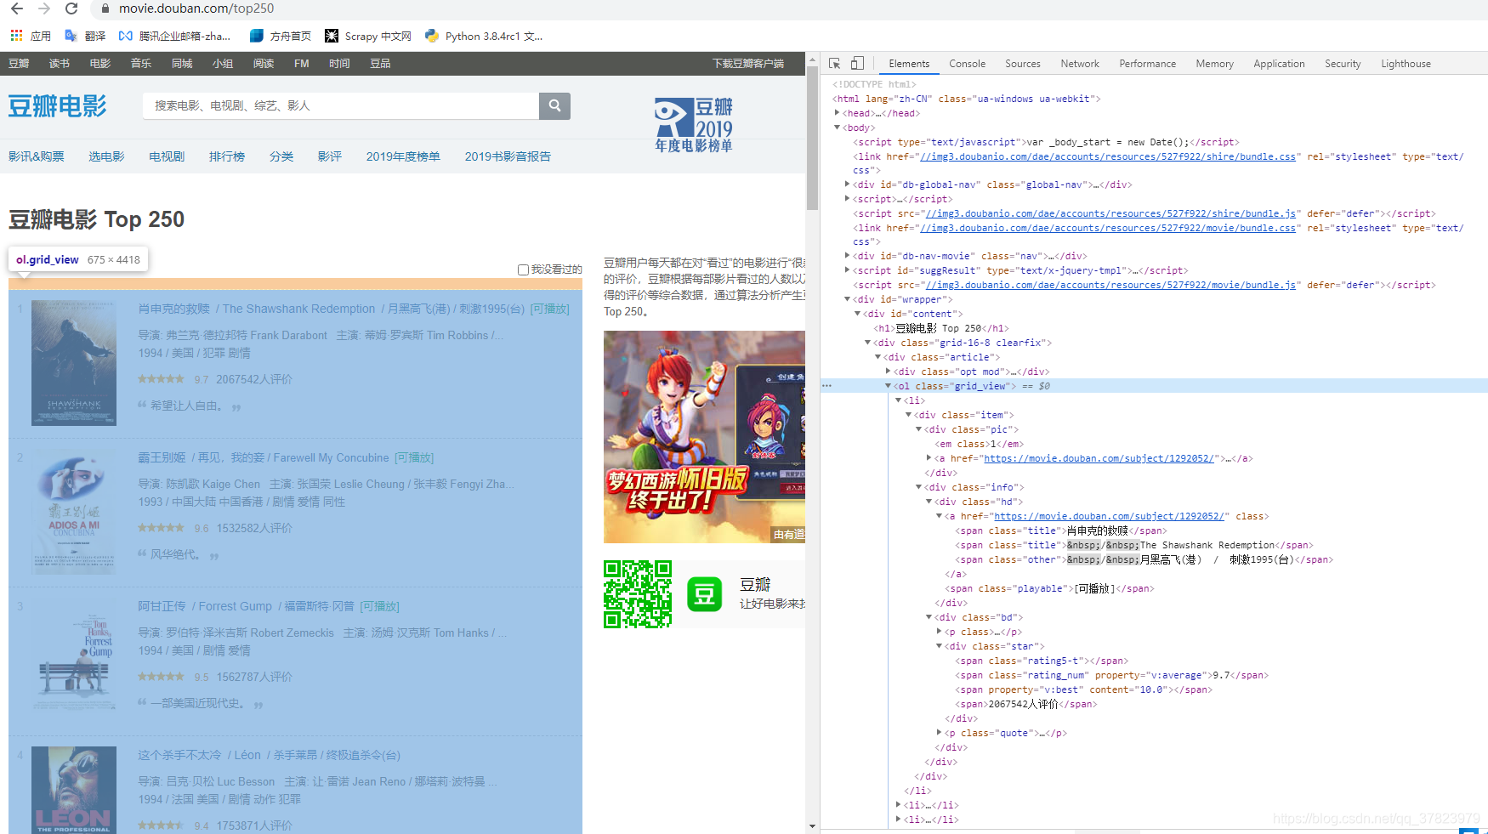The height and width of the screenshot is (834, 1488).
Task: Click the browser forward arrow
Action: coord(44,9)
